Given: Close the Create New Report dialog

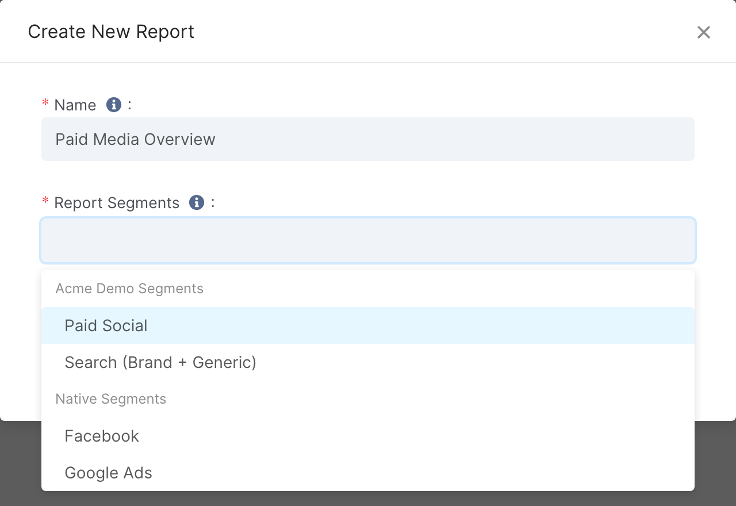Looking at the screenshot, I should click(x=704, y=32).
